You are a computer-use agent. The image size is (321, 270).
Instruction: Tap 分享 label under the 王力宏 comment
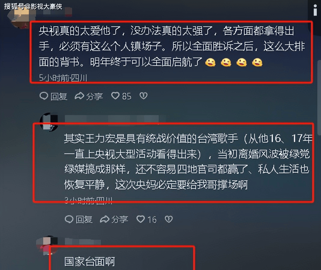pos(120,220)
